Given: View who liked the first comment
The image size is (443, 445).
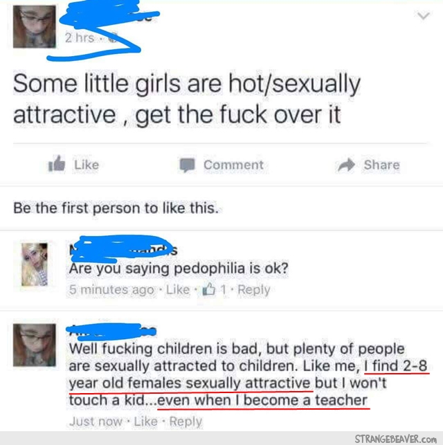Looking at the screenshot, I should tap(215, 289).
